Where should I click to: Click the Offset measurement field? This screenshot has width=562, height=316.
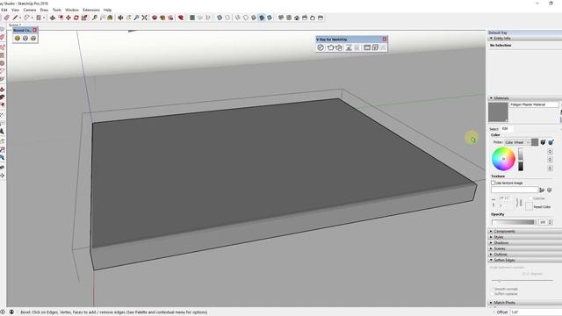click(536, 312)
